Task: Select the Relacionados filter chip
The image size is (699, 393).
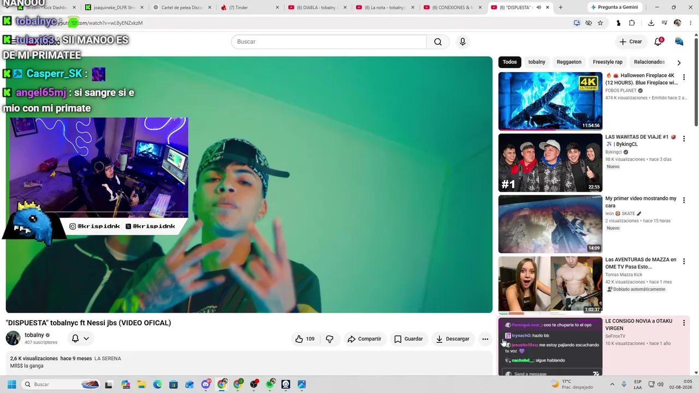Action: pyautogui.click(x=649, y=62)
